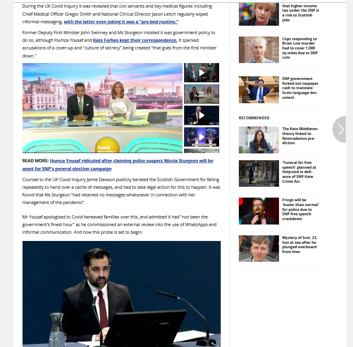The image size is (353, 347).
Task: Open the Humza Yousaf ridiculed READ MORE link
Action: click(117, 165)
